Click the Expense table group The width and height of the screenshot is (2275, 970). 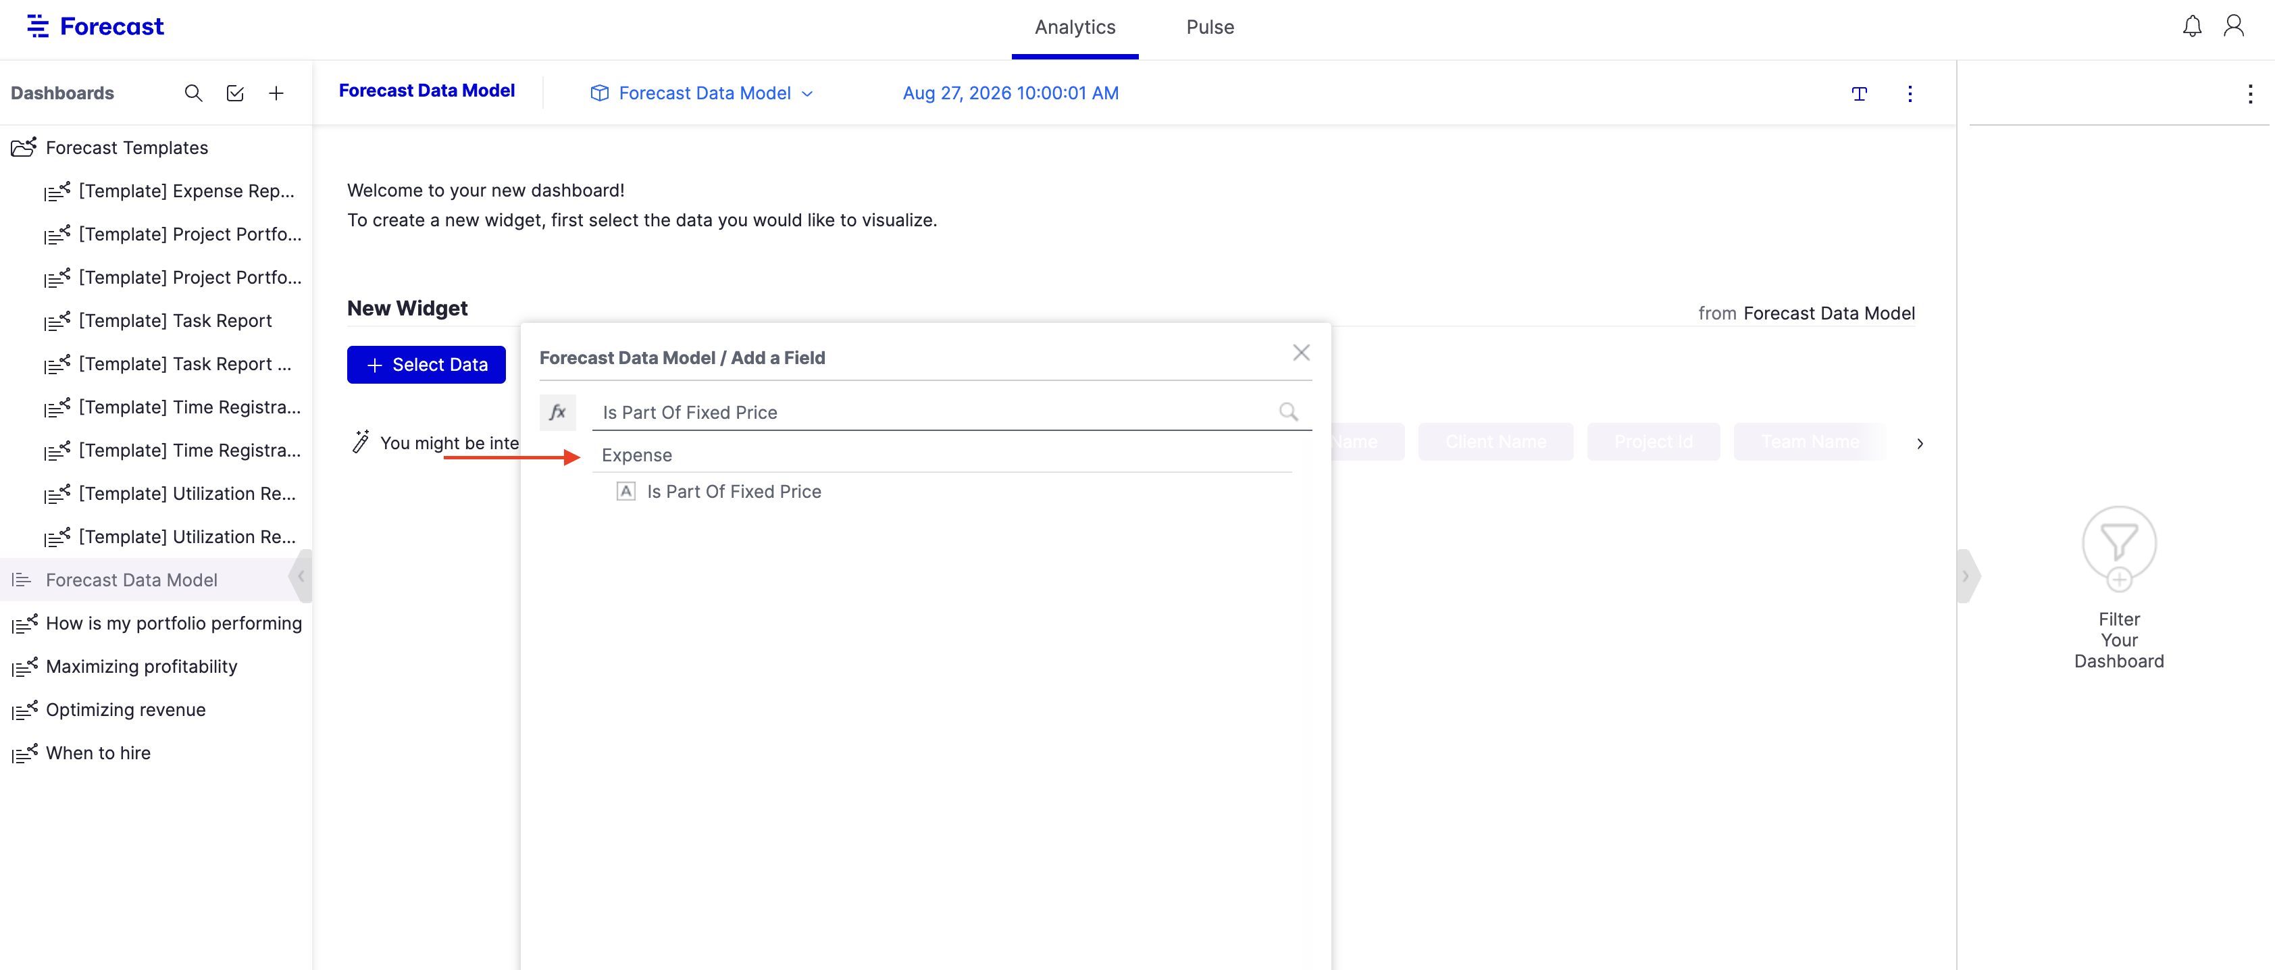coord(637,455)
